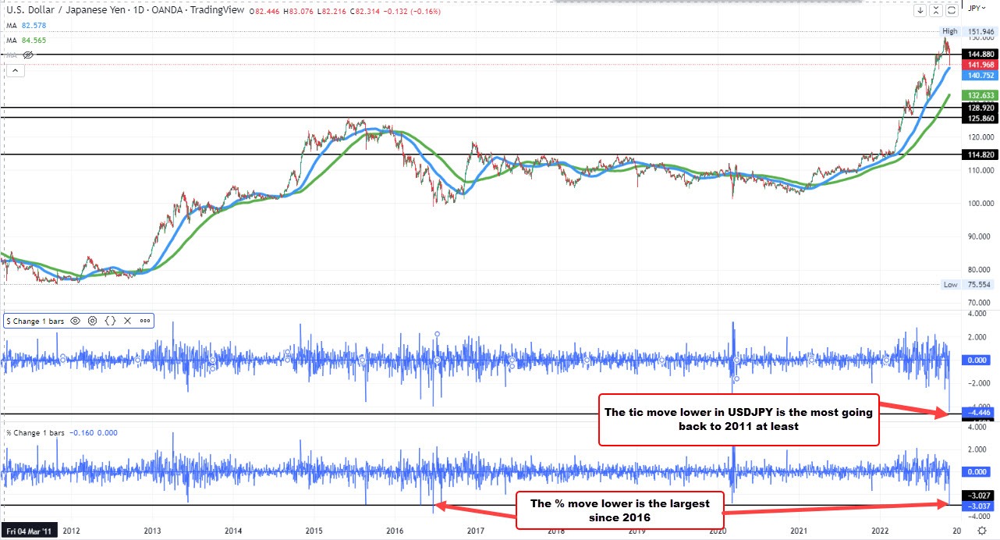Open source code braces icon of $ Change
This screenshot has height=540, width=1000.
110,321
